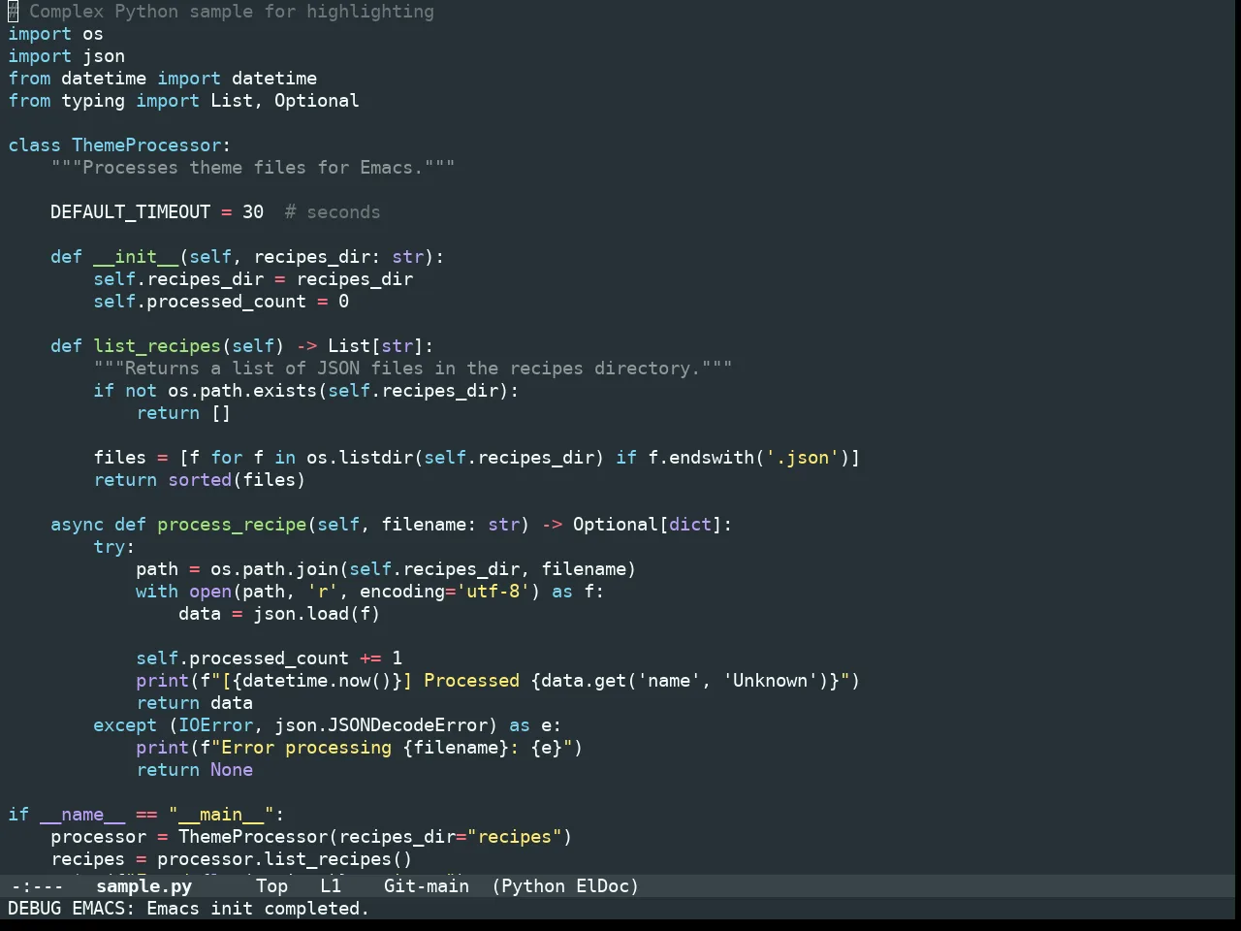Click the 'sorted' builtin in return statement

tap(200, 480)
